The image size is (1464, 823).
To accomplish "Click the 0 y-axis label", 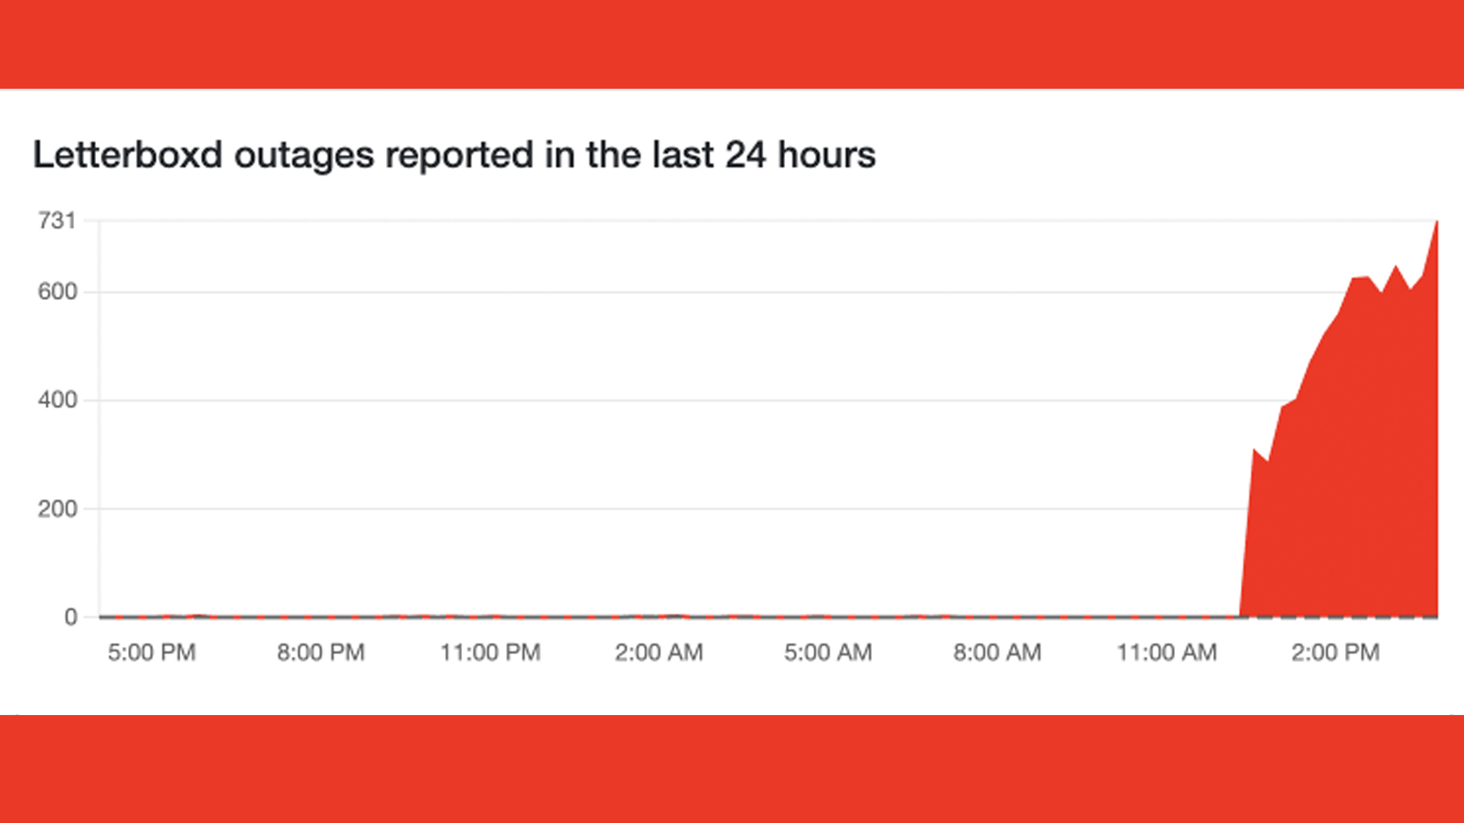I will coord(70,617).
